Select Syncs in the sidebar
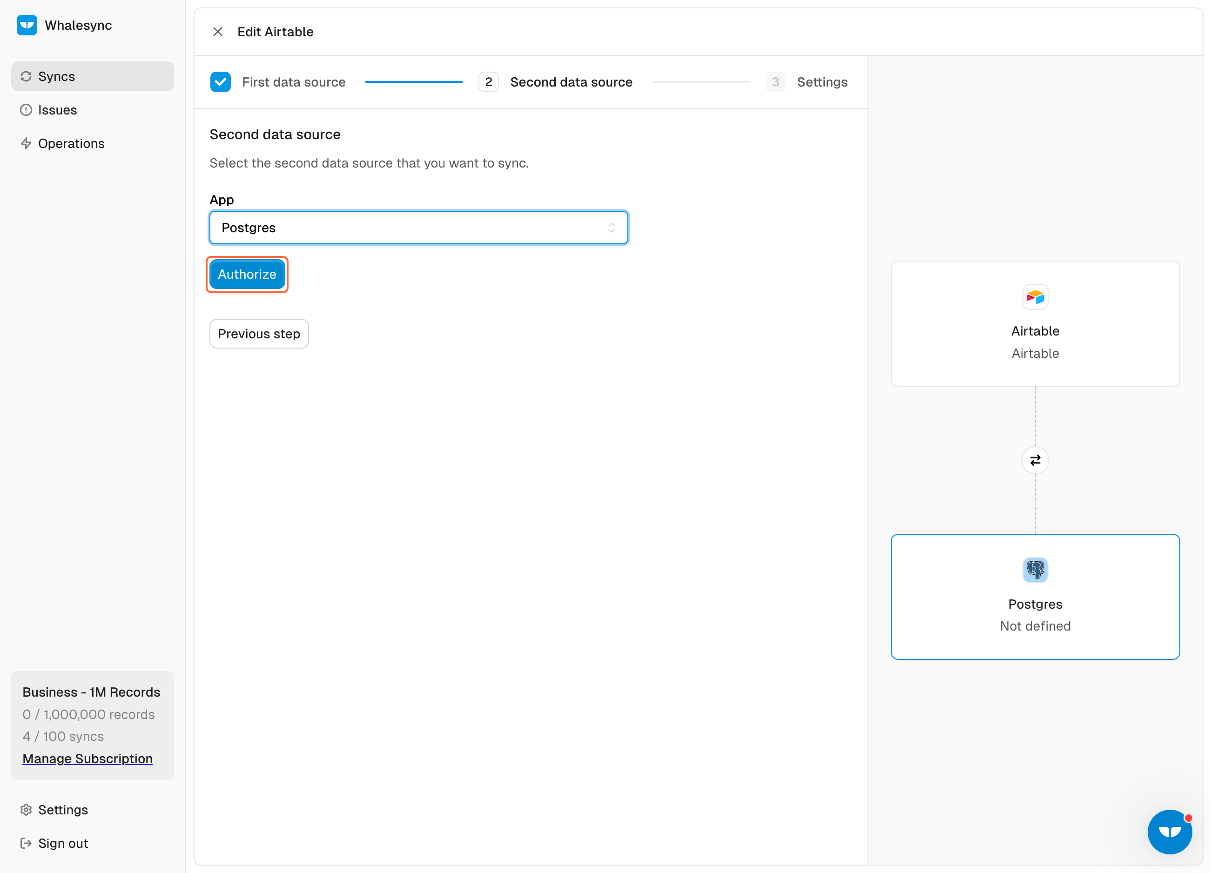Image resolution: width=1211 pixels, height=873 pixels. point(92,76)
